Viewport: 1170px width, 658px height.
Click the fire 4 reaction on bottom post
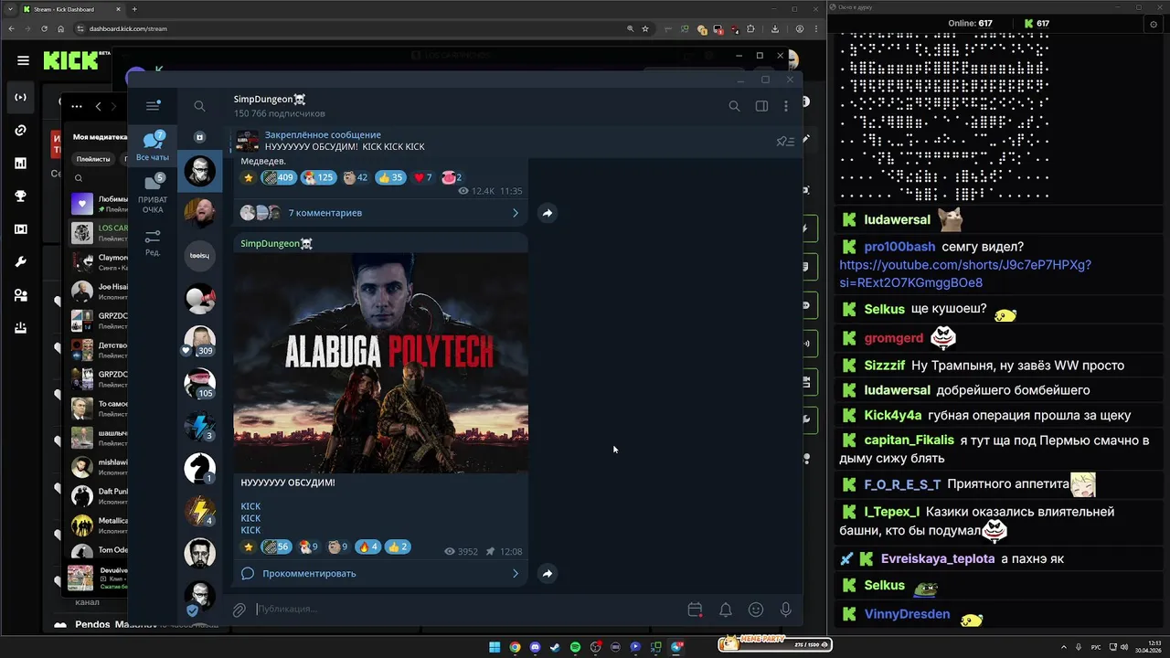[x=367, y=547]
